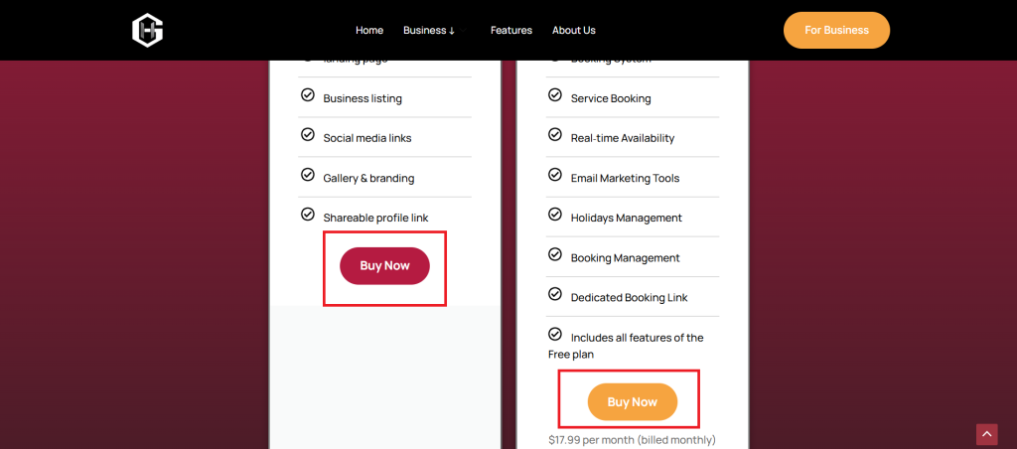The image size is (1017, 449).
Task: Click the $17.99 per month pricing text
Action: click(x=632, y=439)
